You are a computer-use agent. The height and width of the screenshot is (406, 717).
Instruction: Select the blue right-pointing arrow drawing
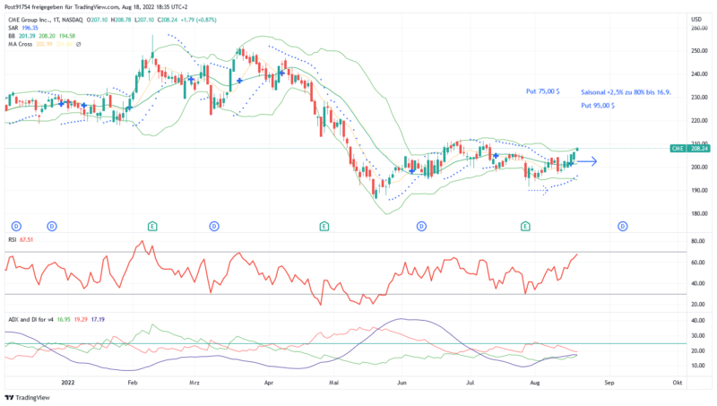coord(587,161)
